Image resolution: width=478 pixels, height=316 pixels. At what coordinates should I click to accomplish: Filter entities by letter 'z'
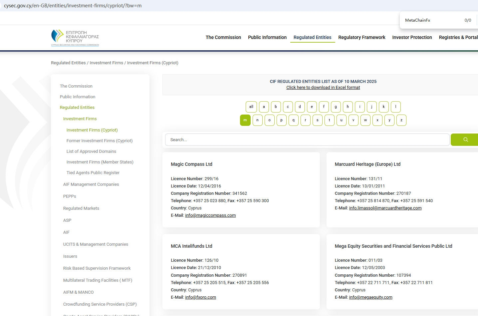401,120
